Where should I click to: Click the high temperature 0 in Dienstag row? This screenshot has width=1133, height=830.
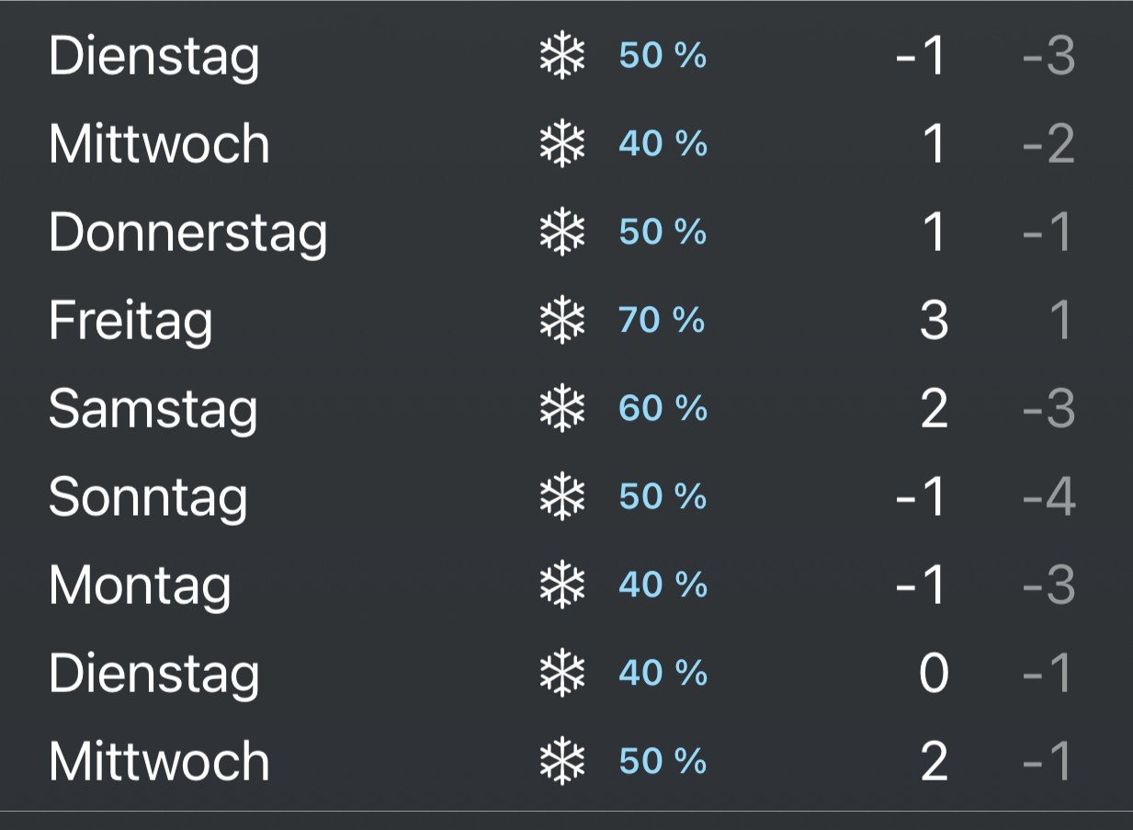pyautogui.click(x=934, y=674)
